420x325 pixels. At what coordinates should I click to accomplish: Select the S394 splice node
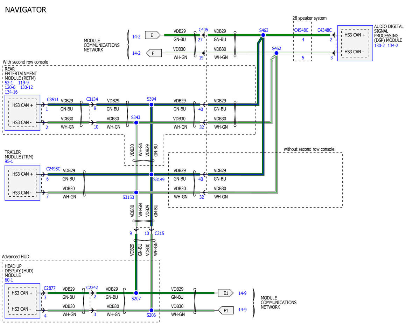[151, 104]
